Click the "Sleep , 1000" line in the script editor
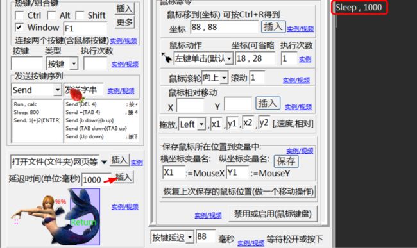This screenshot has height=248, width=417. (x=359, y=8)
